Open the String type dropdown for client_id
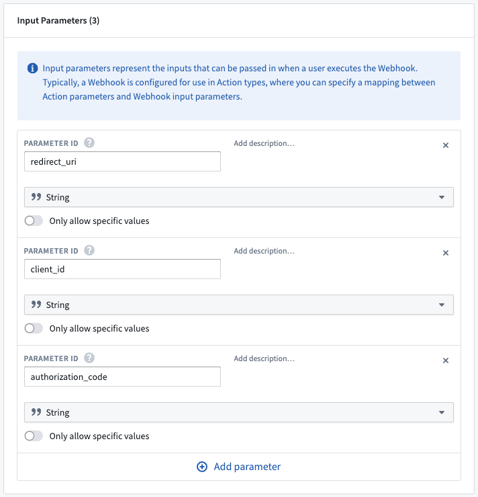 pyautogui.click(x=239, y=305)
